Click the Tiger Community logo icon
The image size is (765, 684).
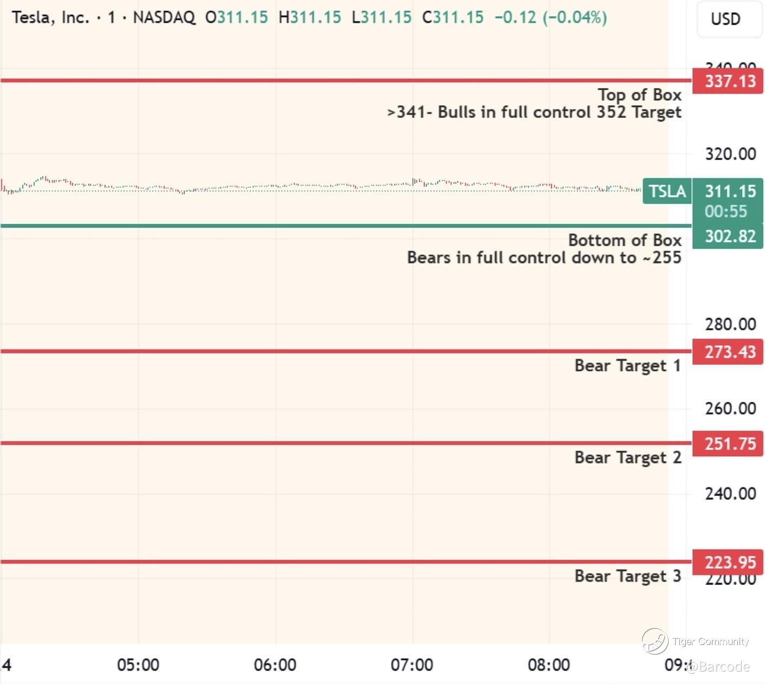coord(654,642)
